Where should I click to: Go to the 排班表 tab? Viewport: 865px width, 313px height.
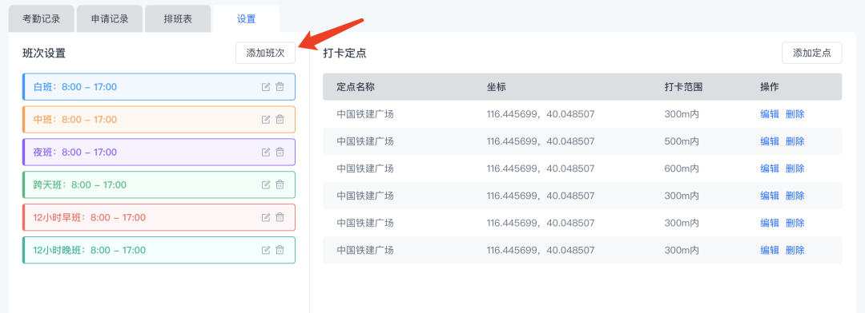[178, 18]
